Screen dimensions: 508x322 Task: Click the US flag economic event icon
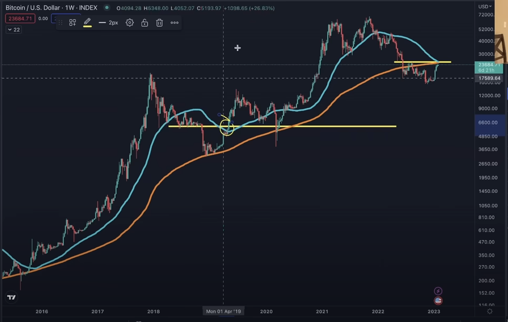(438, 300)
